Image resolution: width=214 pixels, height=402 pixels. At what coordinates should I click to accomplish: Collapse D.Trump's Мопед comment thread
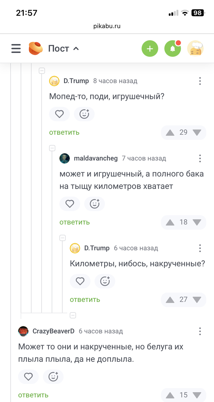pyautogui.click(x=42, y=71)
